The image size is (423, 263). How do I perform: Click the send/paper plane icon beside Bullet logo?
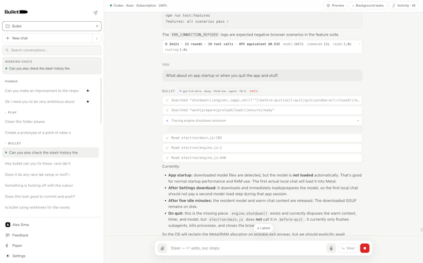click(95, 12)
